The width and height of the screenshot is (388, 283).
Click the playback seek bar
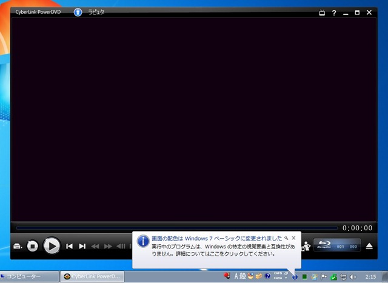pyautogui.click(x=176, y=228)
